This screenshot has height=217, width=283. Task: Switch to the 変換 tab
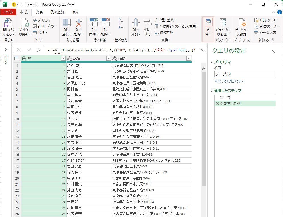click(x=39, y=12)
